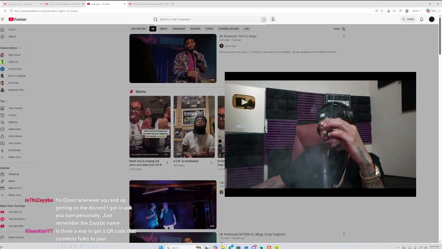Viewport: 442px width, 249px height.
Task: Open 'All American 7x9: KJ sings' title link
Action: [238, 36]
